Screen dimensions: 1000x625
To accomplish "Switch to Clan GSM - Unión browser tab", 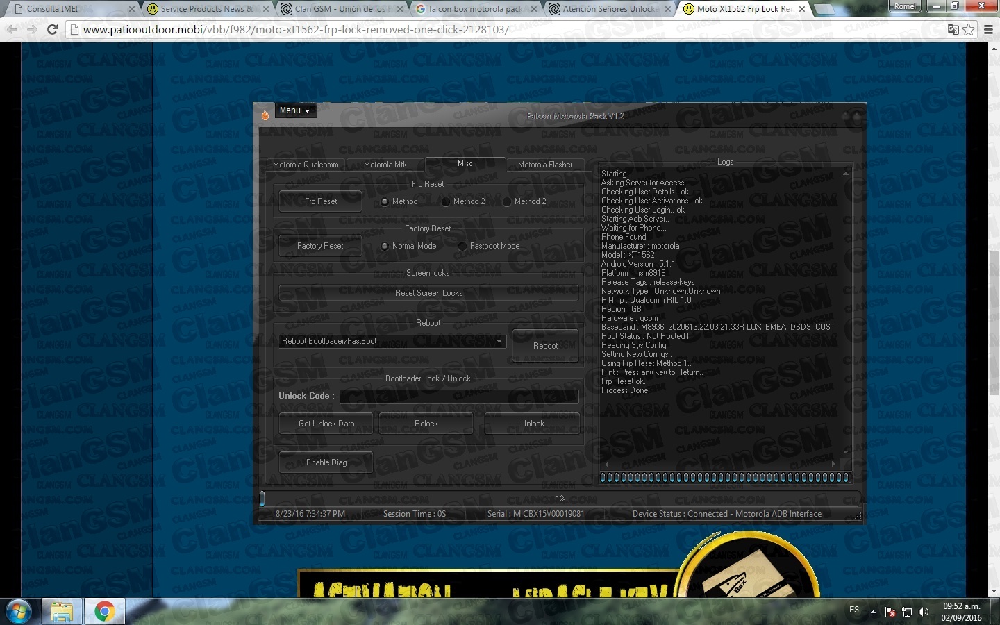I will click(340, 9).
